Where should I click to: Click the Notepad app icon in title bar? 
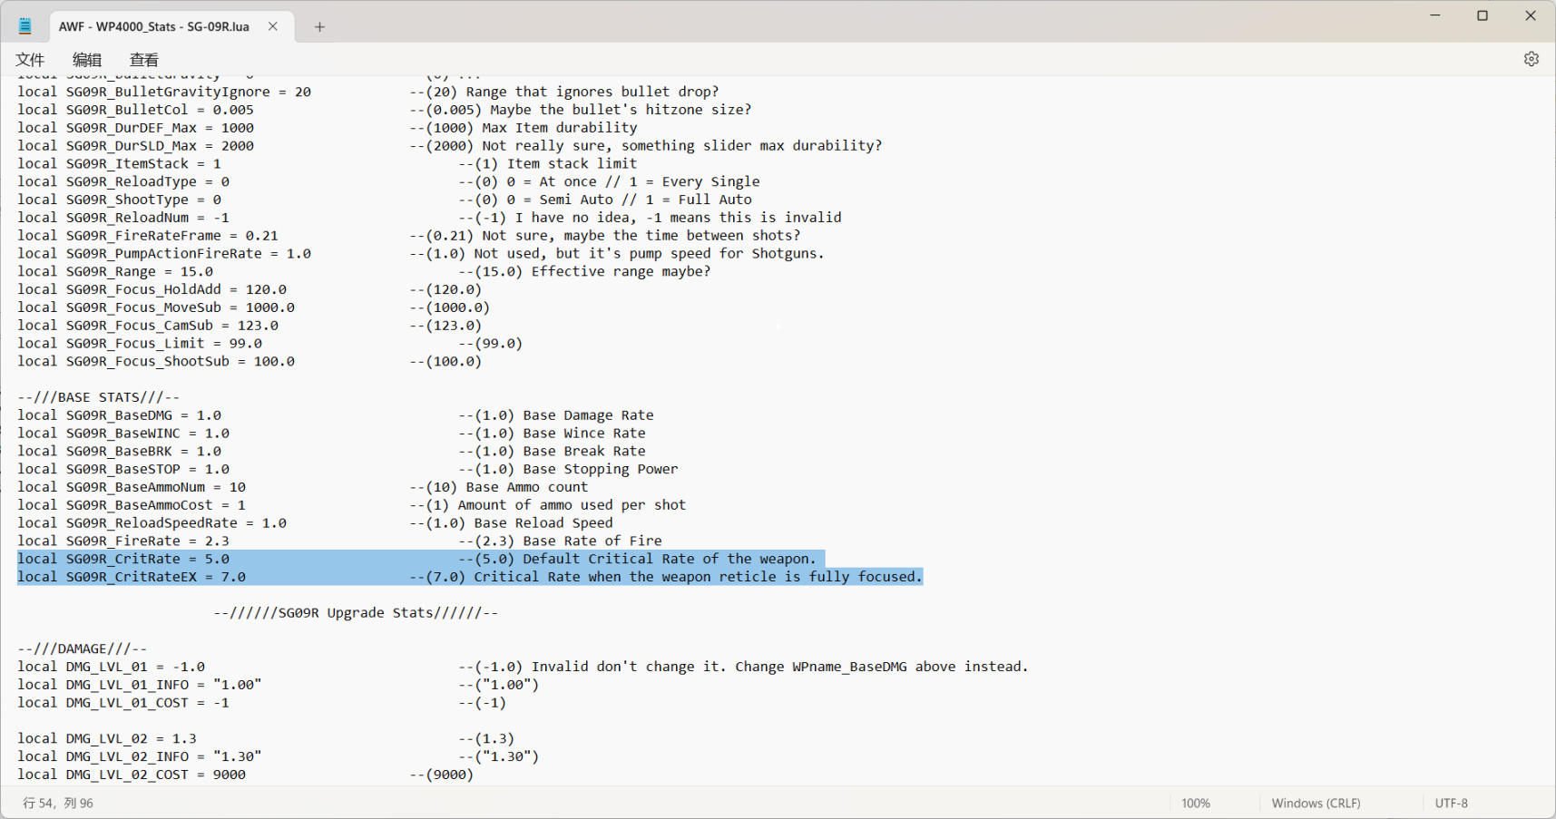click(x=25, y=26)
